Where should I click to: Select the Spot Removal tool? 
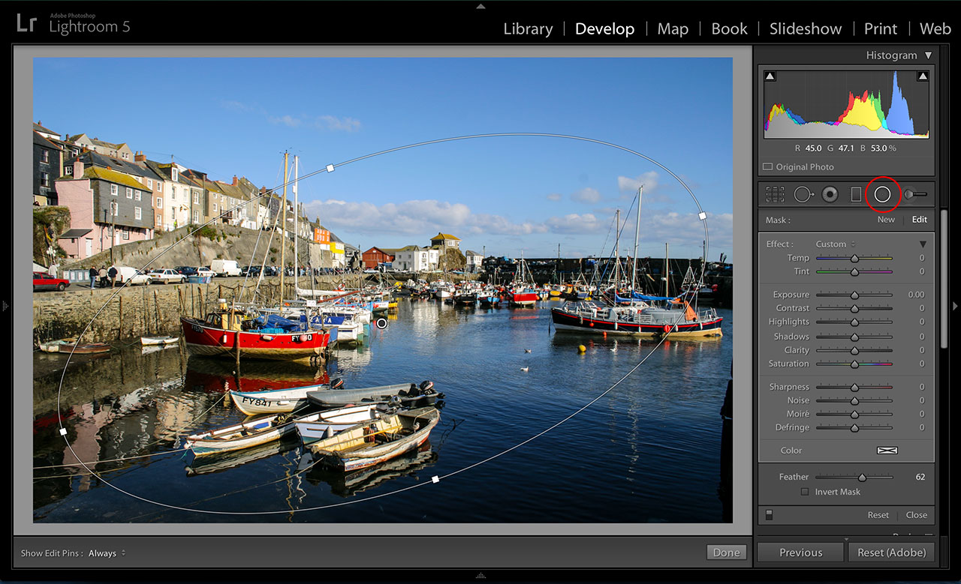coord(803,195)
